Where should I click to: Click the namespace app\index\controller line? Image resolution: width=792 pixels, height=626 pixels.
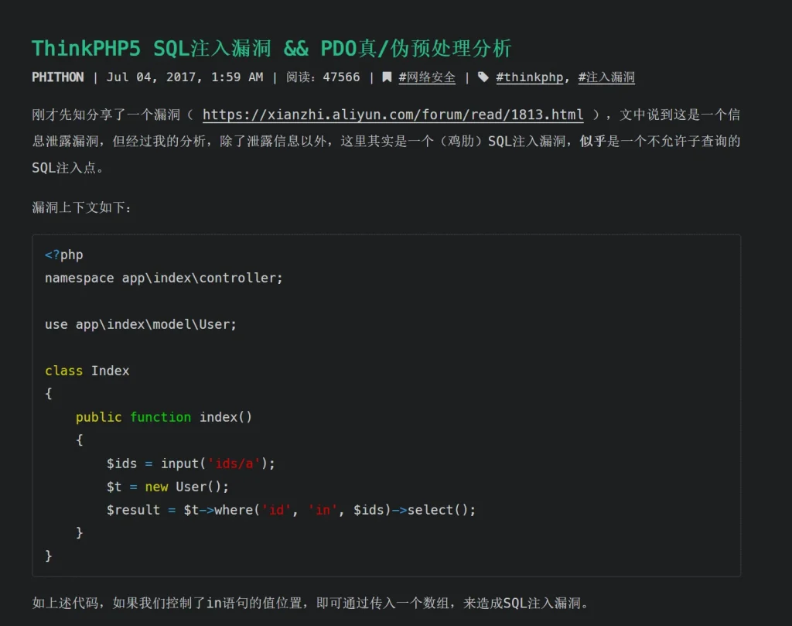[x=164, y=278]
